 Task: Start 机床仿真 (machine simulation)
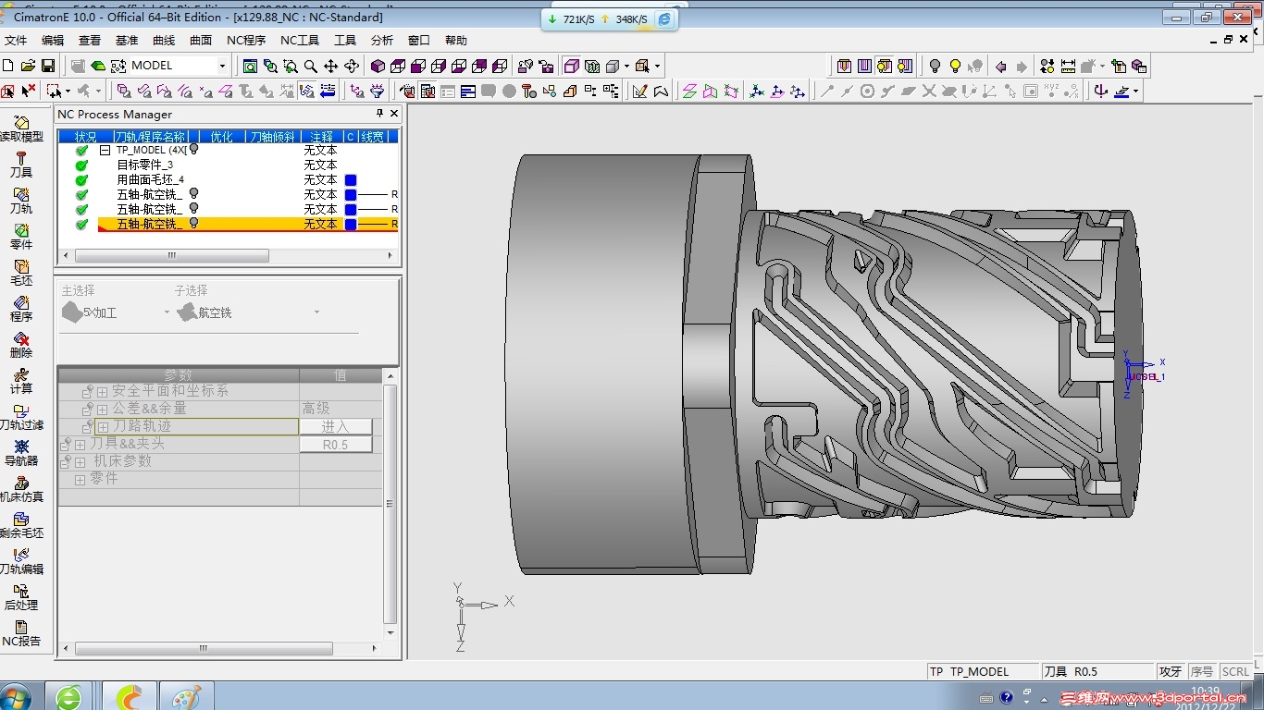pyautogui.click(x=21, y=489)
